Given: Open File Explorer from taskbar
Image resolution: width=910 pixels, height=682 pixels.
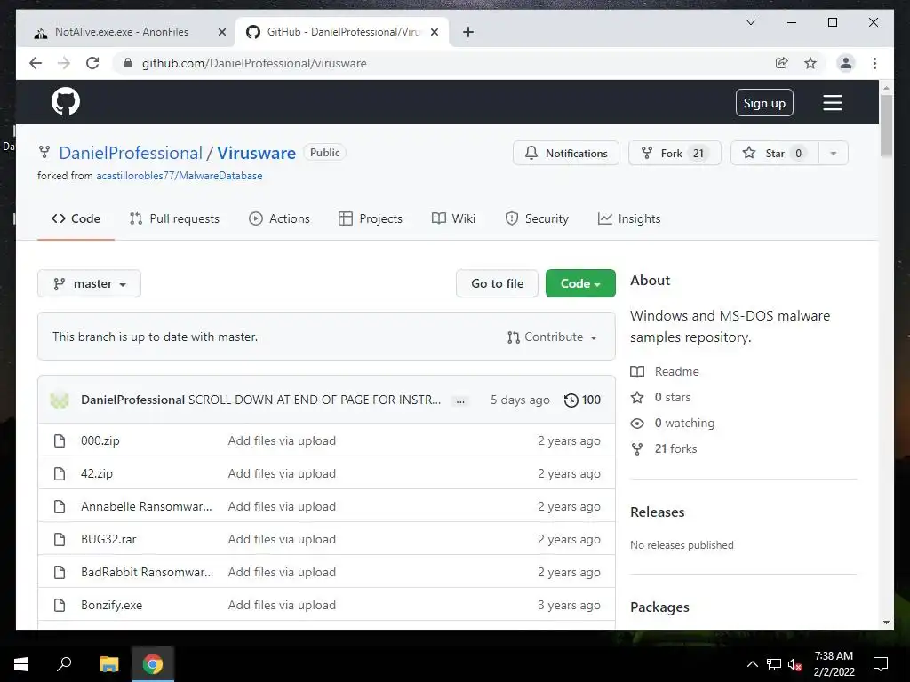Looking at the screenshot, I should tap(108, 664).
